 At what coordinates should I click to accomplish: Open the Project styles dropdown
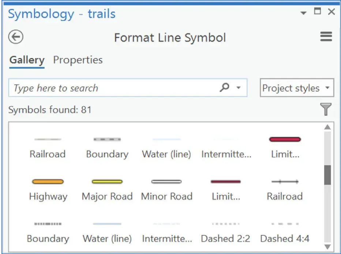[x=297, y=88]
